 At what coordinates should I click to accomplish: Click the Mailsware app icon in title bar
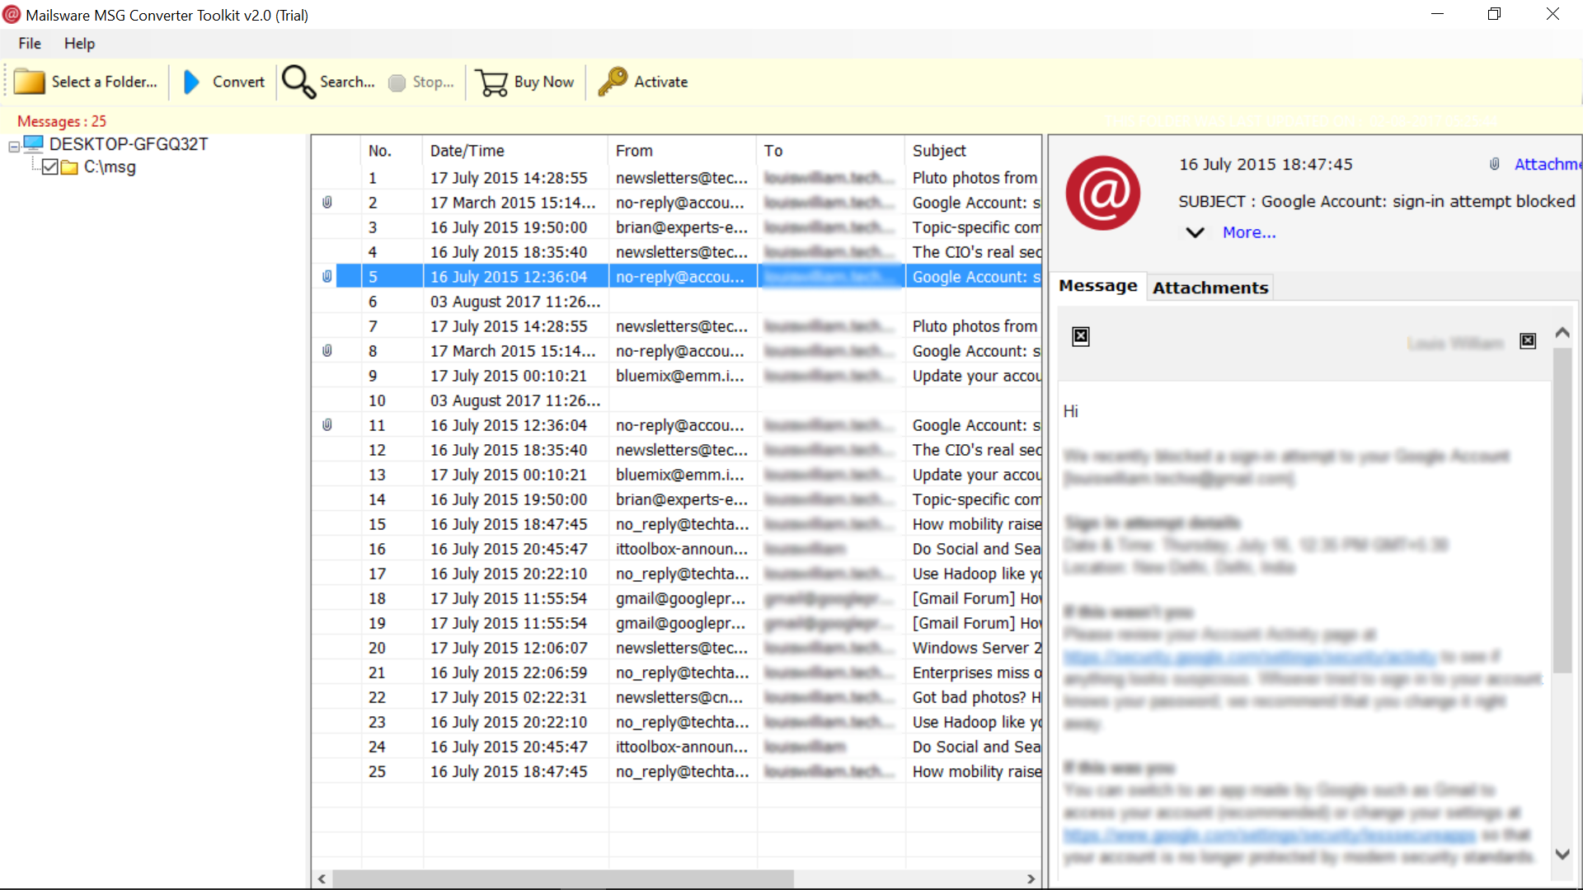tap(12, 15)
